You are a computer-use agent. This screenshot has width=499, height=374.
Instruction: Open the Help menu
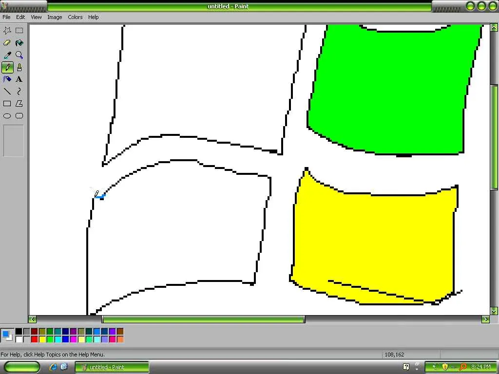[93, 17]
